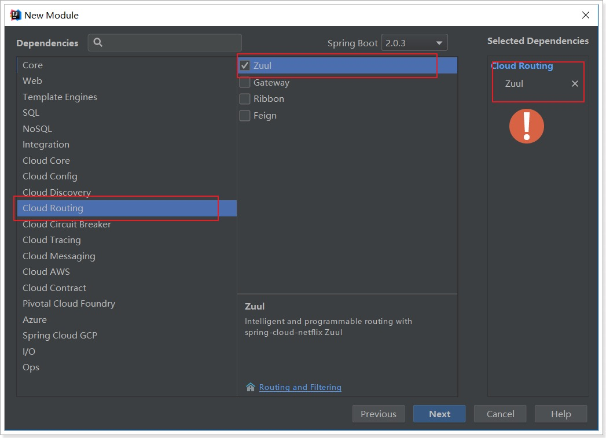The height and width of the screenshot is (438, 606).
Task: Open the Cloud AWS category
Action: pyautogui.click(x=127, y=272)
